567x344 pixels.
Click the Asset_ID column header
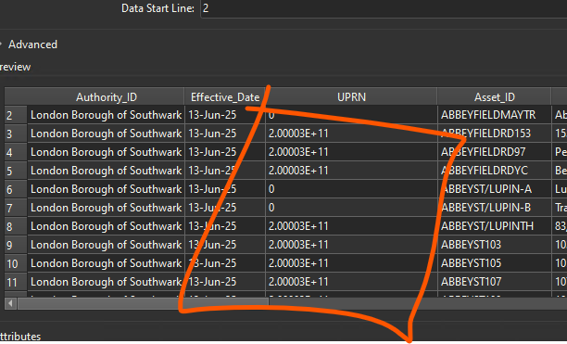495,97
